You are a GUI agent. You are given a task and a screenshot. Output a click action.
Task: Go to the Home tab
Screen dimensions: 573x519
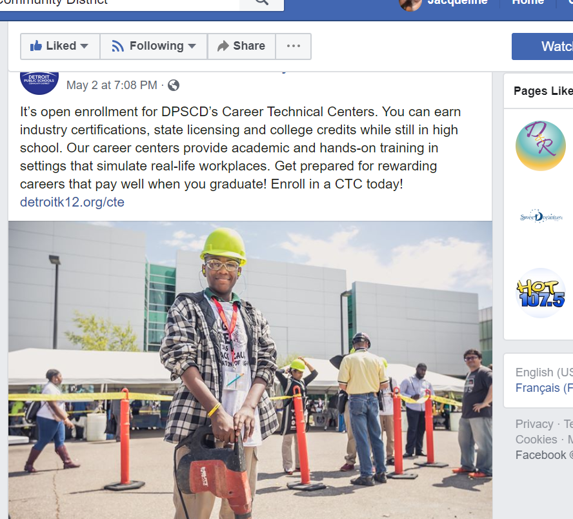[x=528, y=2]
